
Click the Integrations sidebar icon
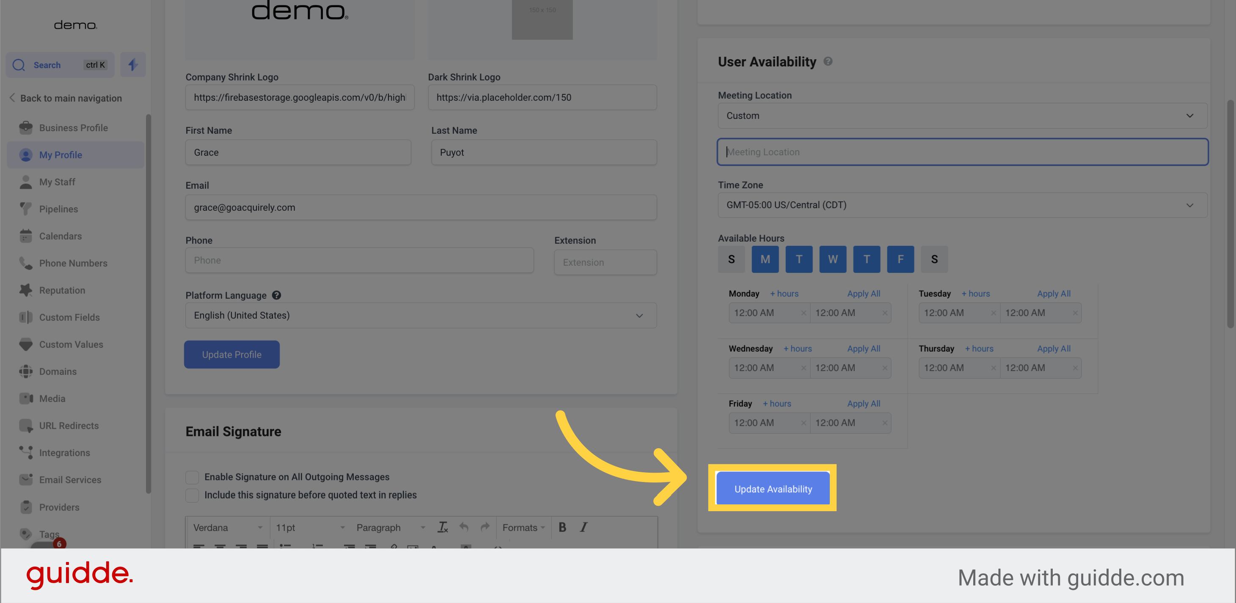coord(26,452)
